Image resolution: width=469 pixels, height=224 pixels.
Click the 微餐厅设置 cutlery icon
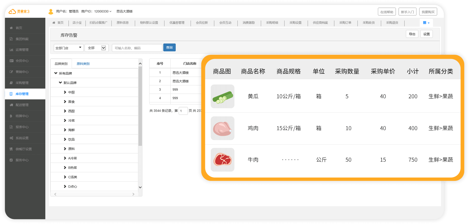[x=11, y=149]
